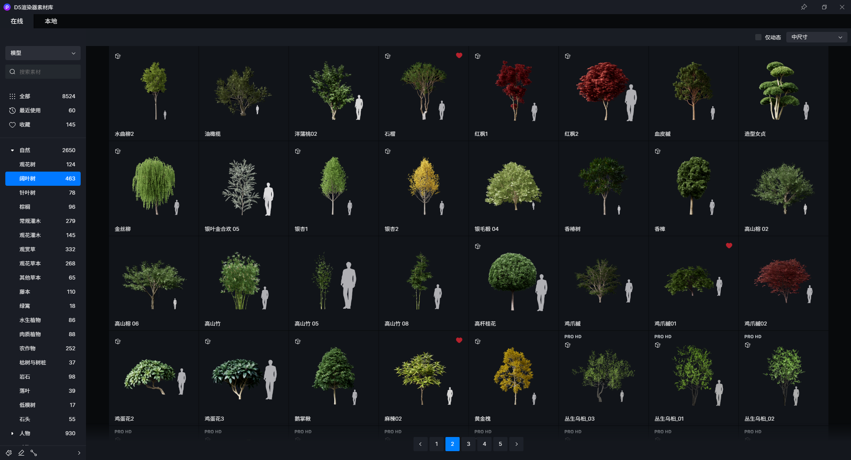Toggle favorite heart on 麻楝02
Viewport: 851px width, 460px height.
459,341
